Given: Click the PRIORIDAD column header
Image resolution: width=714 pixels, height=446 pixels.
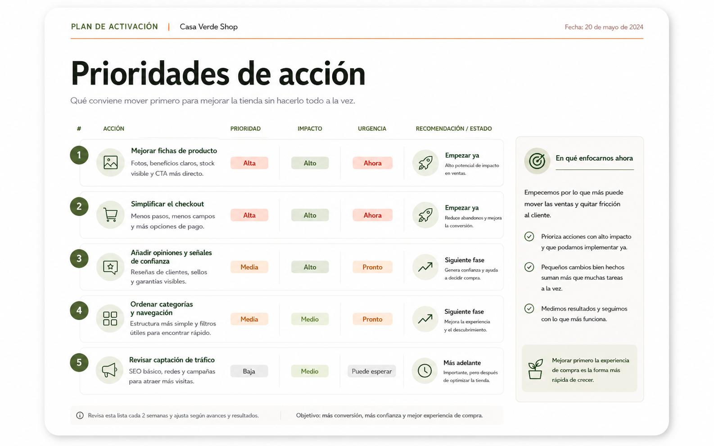Looking at the screenshot, I should (245, 129).
